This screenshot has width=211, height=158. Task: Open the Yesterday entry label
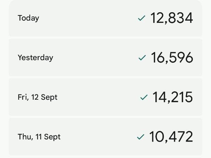(x=35, y=58)
